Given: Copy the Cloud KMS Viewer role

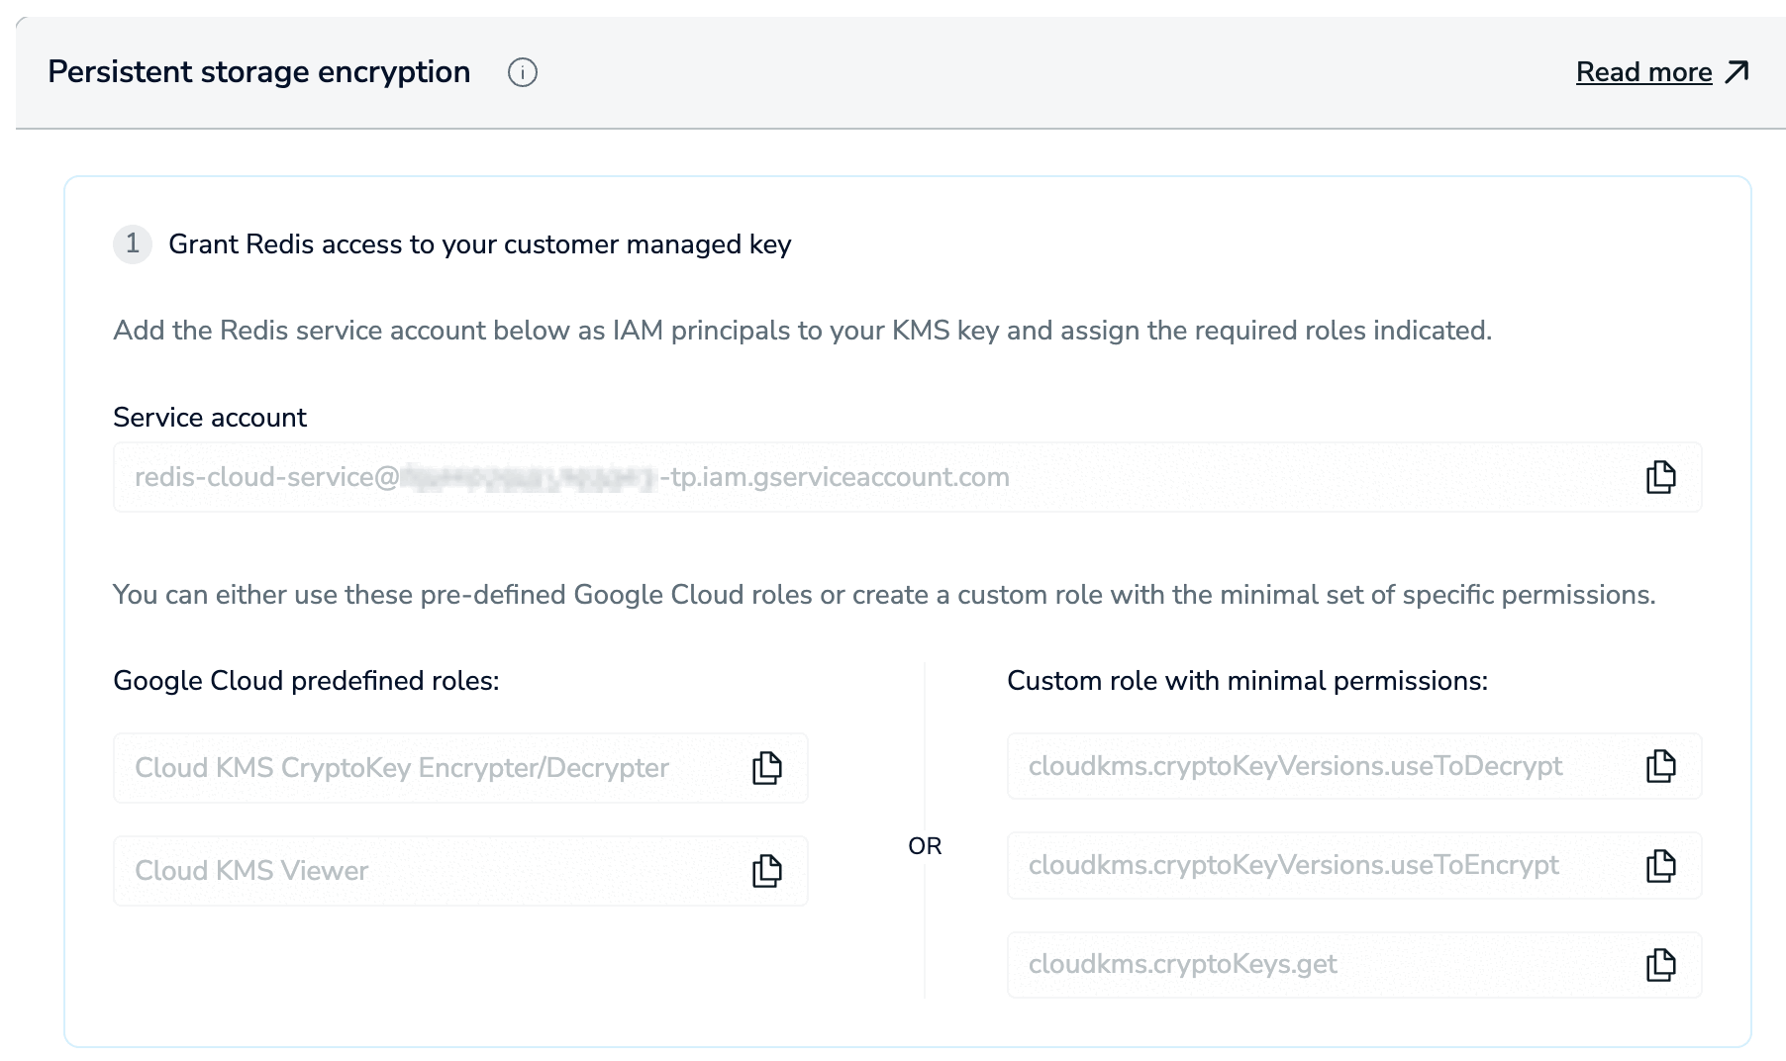Looking at the screenshot, I should [x=767, y=871].
